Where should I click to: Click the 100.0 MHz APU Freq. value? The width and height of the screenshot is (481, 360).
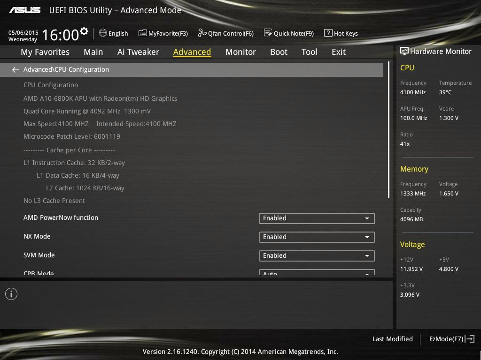pyautogui.click(x=413, y=118)
